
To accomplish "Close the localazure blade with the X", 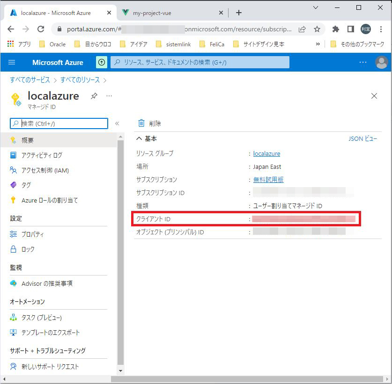I will click(x=374, y=96).
